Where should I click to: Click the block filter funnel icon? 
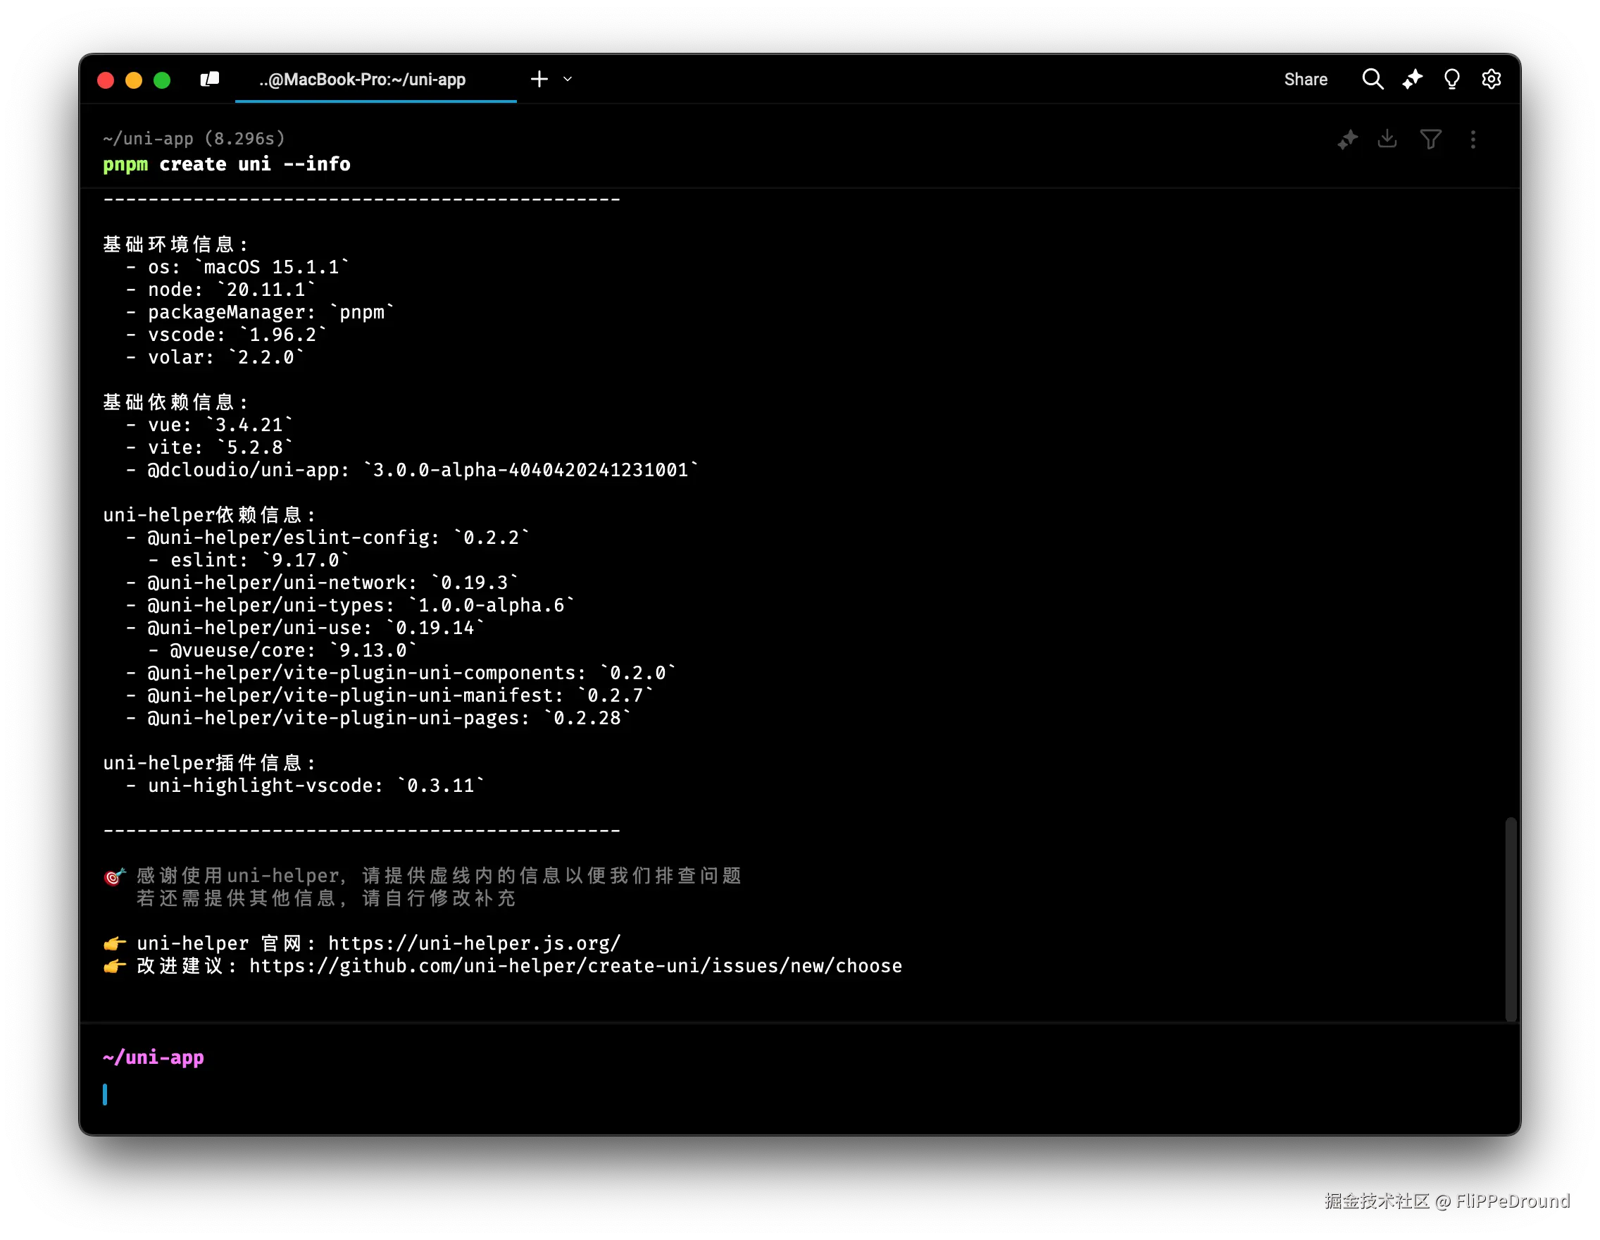(x=1430, y=139)
